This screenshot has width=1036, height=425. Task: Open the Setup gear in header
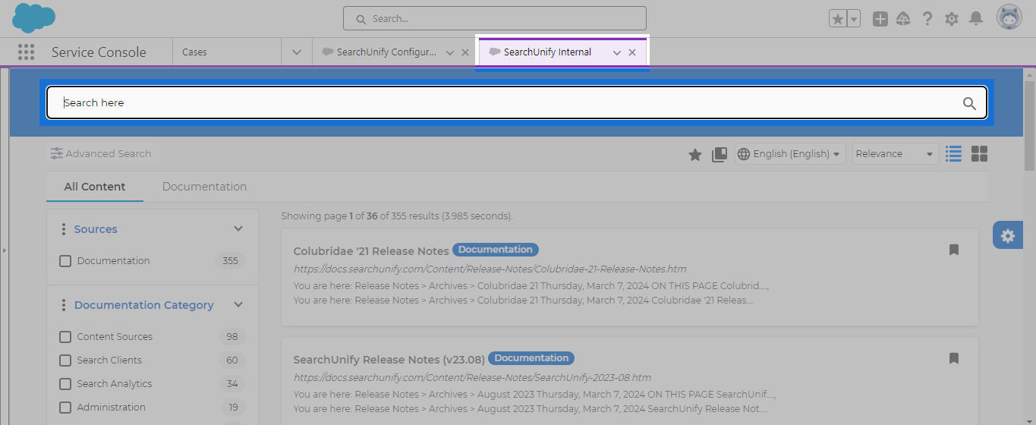coord(951,19)
